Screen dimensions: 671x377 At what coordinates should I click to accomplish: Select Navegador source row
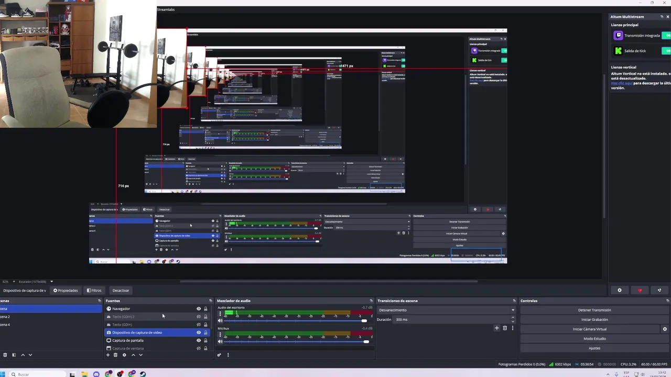157,309
